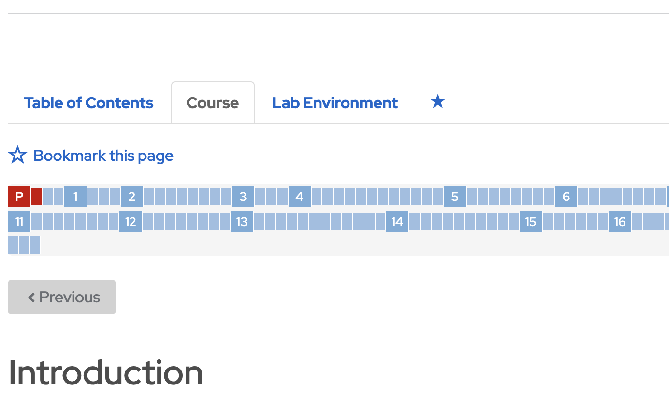Select the red current section square
The width and height of the screenshot is (669, 398).
click(x=36, y=197)
